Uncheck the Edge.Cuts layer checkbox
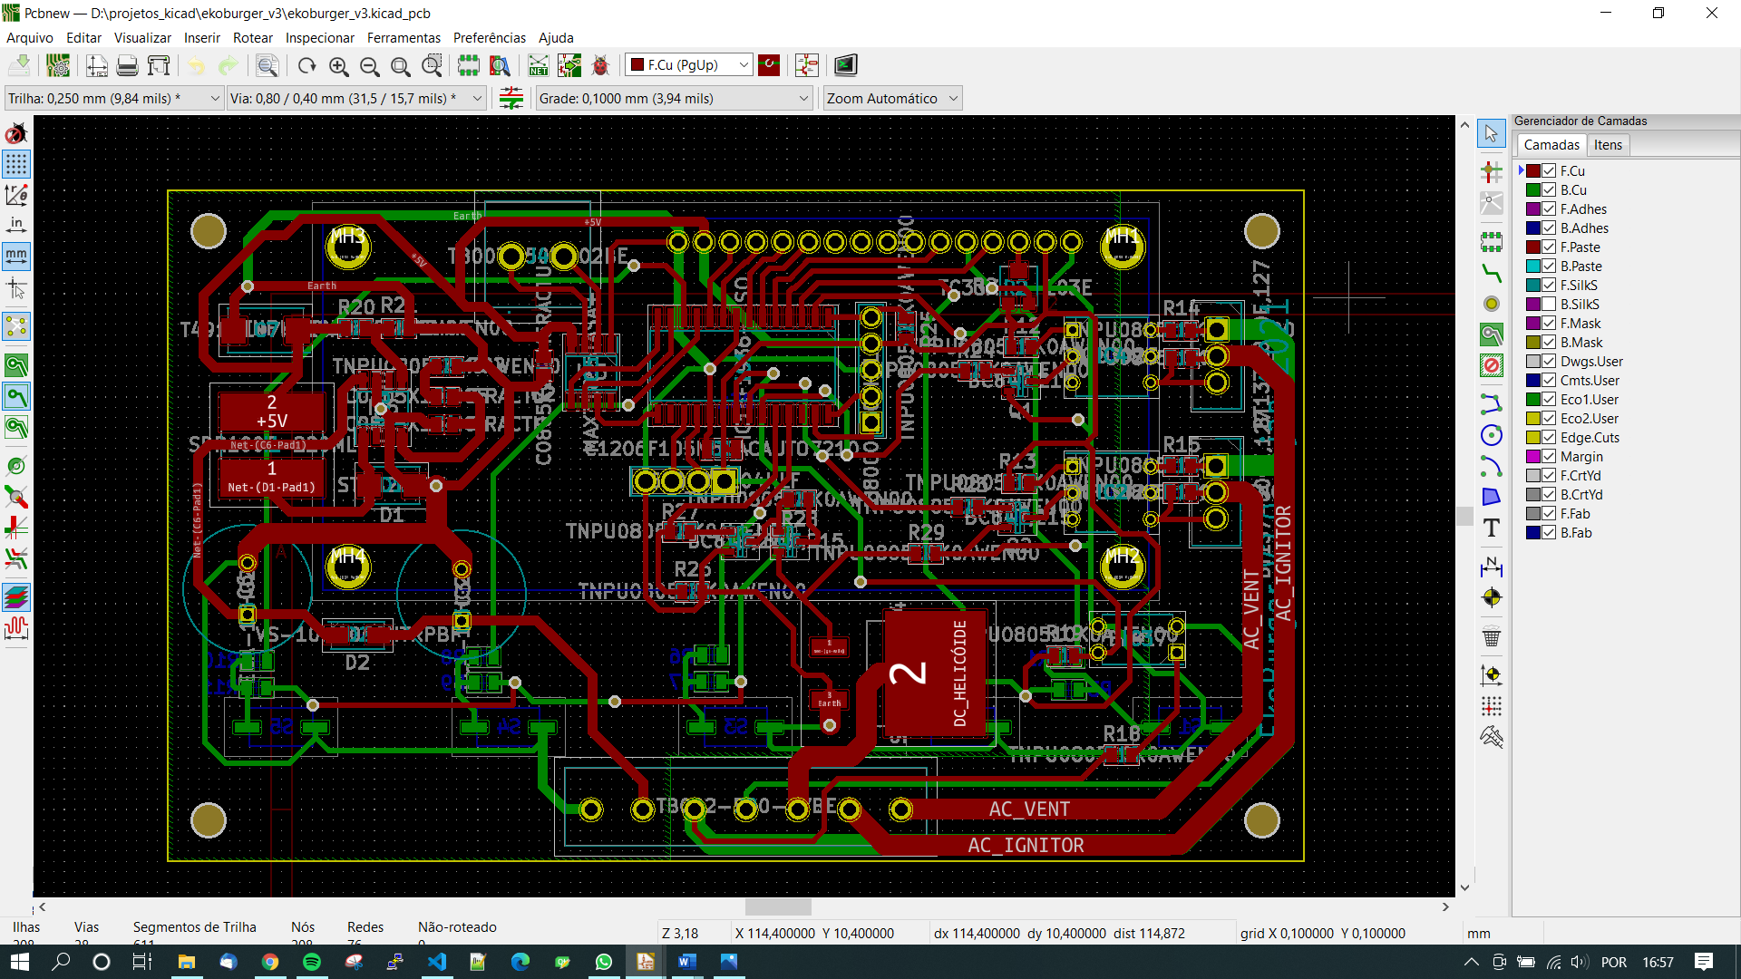The width and height of the screenshot is (1741, 979). [x=1549, y=438]
